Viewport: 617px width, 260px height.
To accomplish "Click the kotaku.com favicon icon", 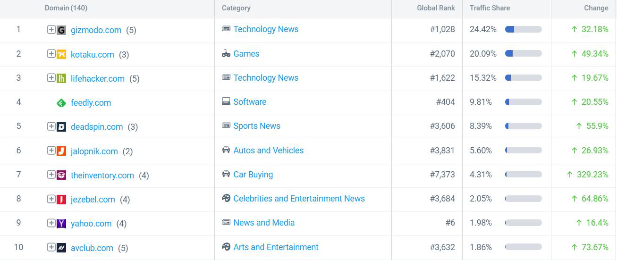I will click(x=61, y=54).
